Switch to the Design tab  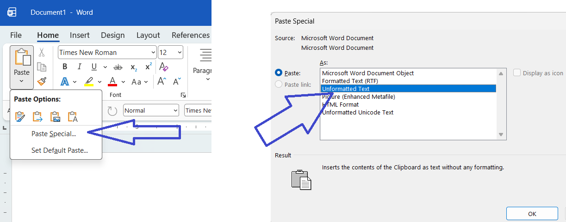(x=113, y=35)
